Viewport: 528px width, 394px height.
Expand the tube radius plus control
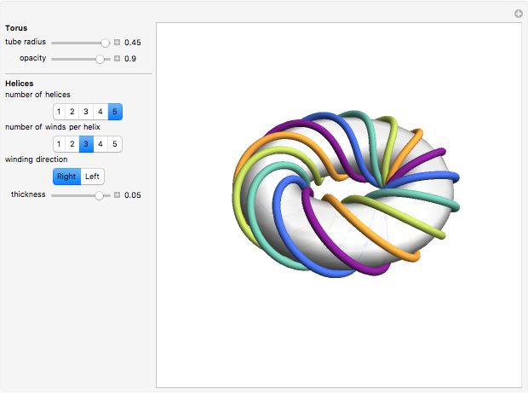(118, 42)
